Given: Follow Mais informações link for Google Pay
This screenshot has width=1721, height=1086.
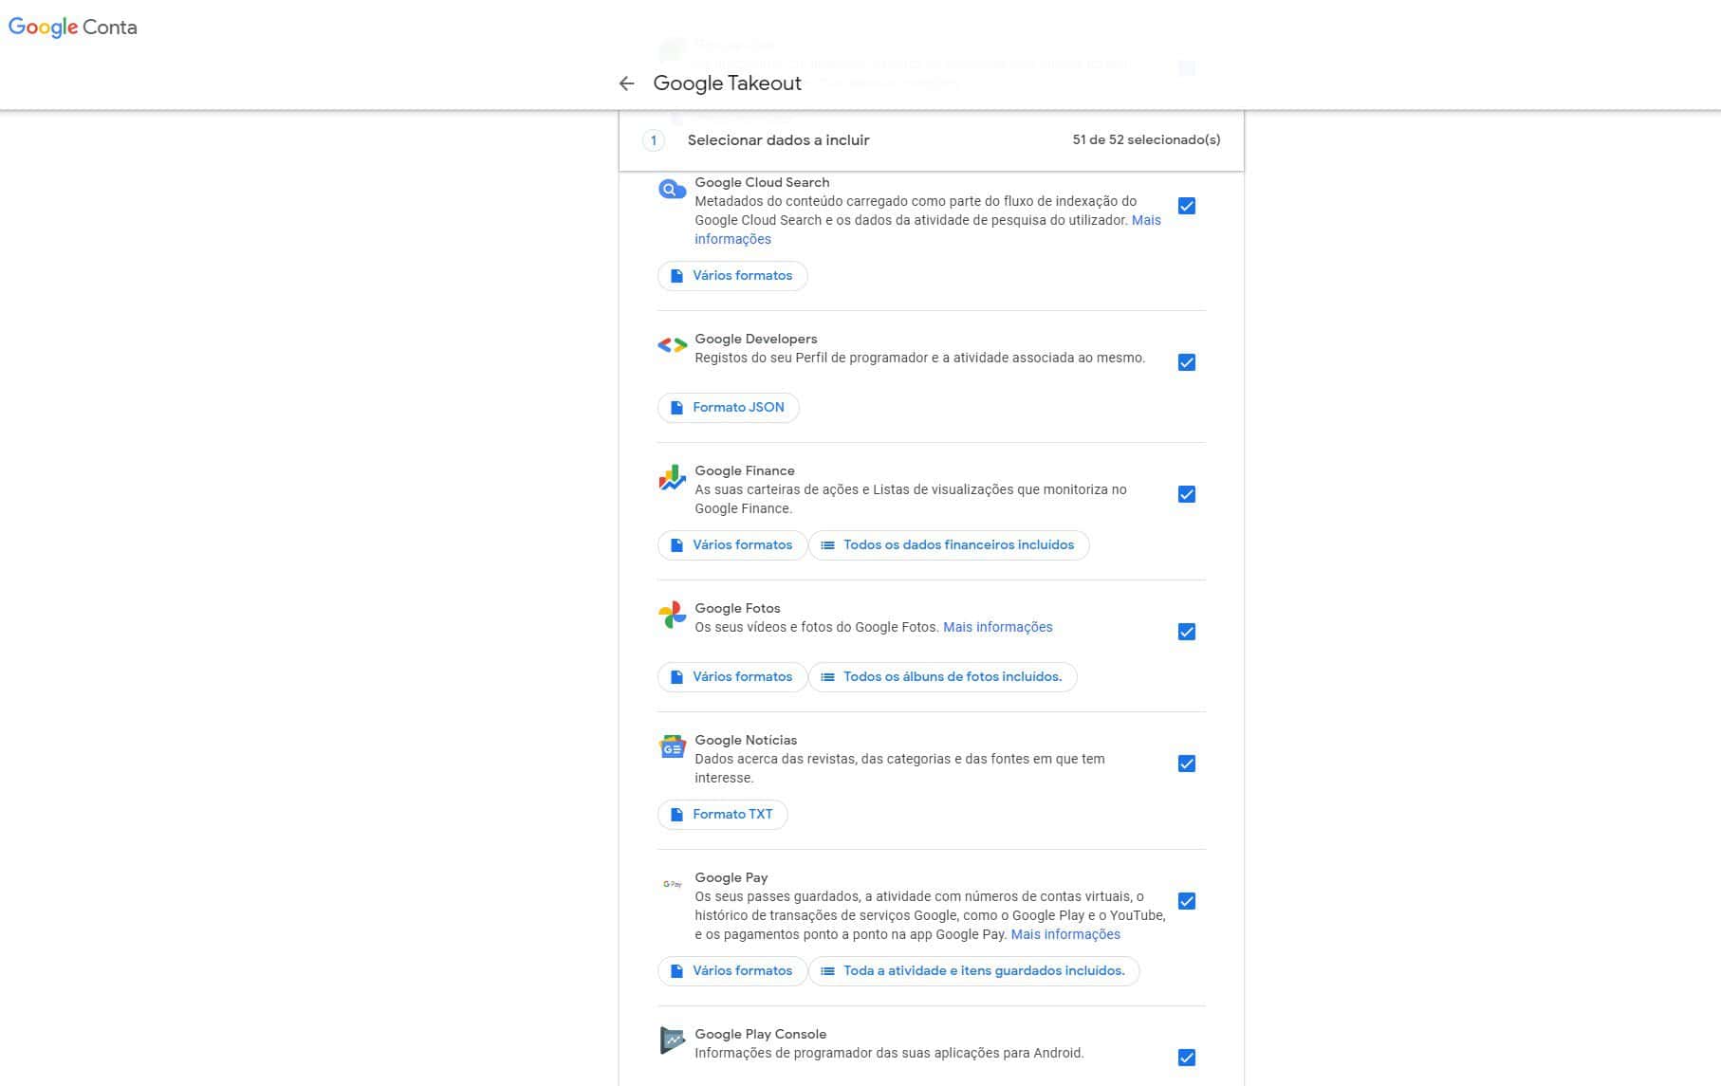Looking at the screenshot, I should click(1065, 934).
